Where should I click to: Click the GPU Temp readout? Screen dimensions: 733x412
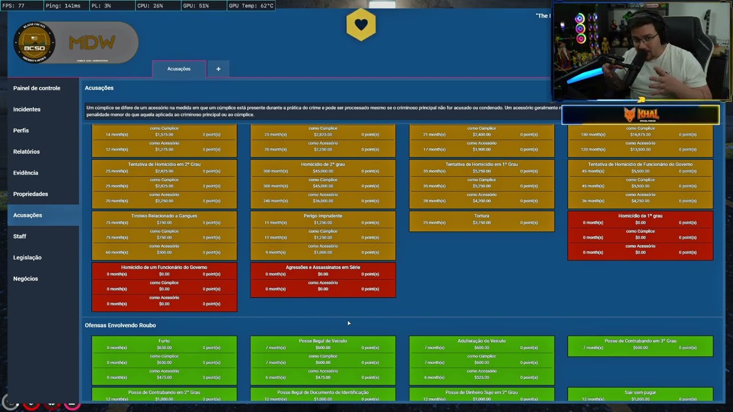251,6
